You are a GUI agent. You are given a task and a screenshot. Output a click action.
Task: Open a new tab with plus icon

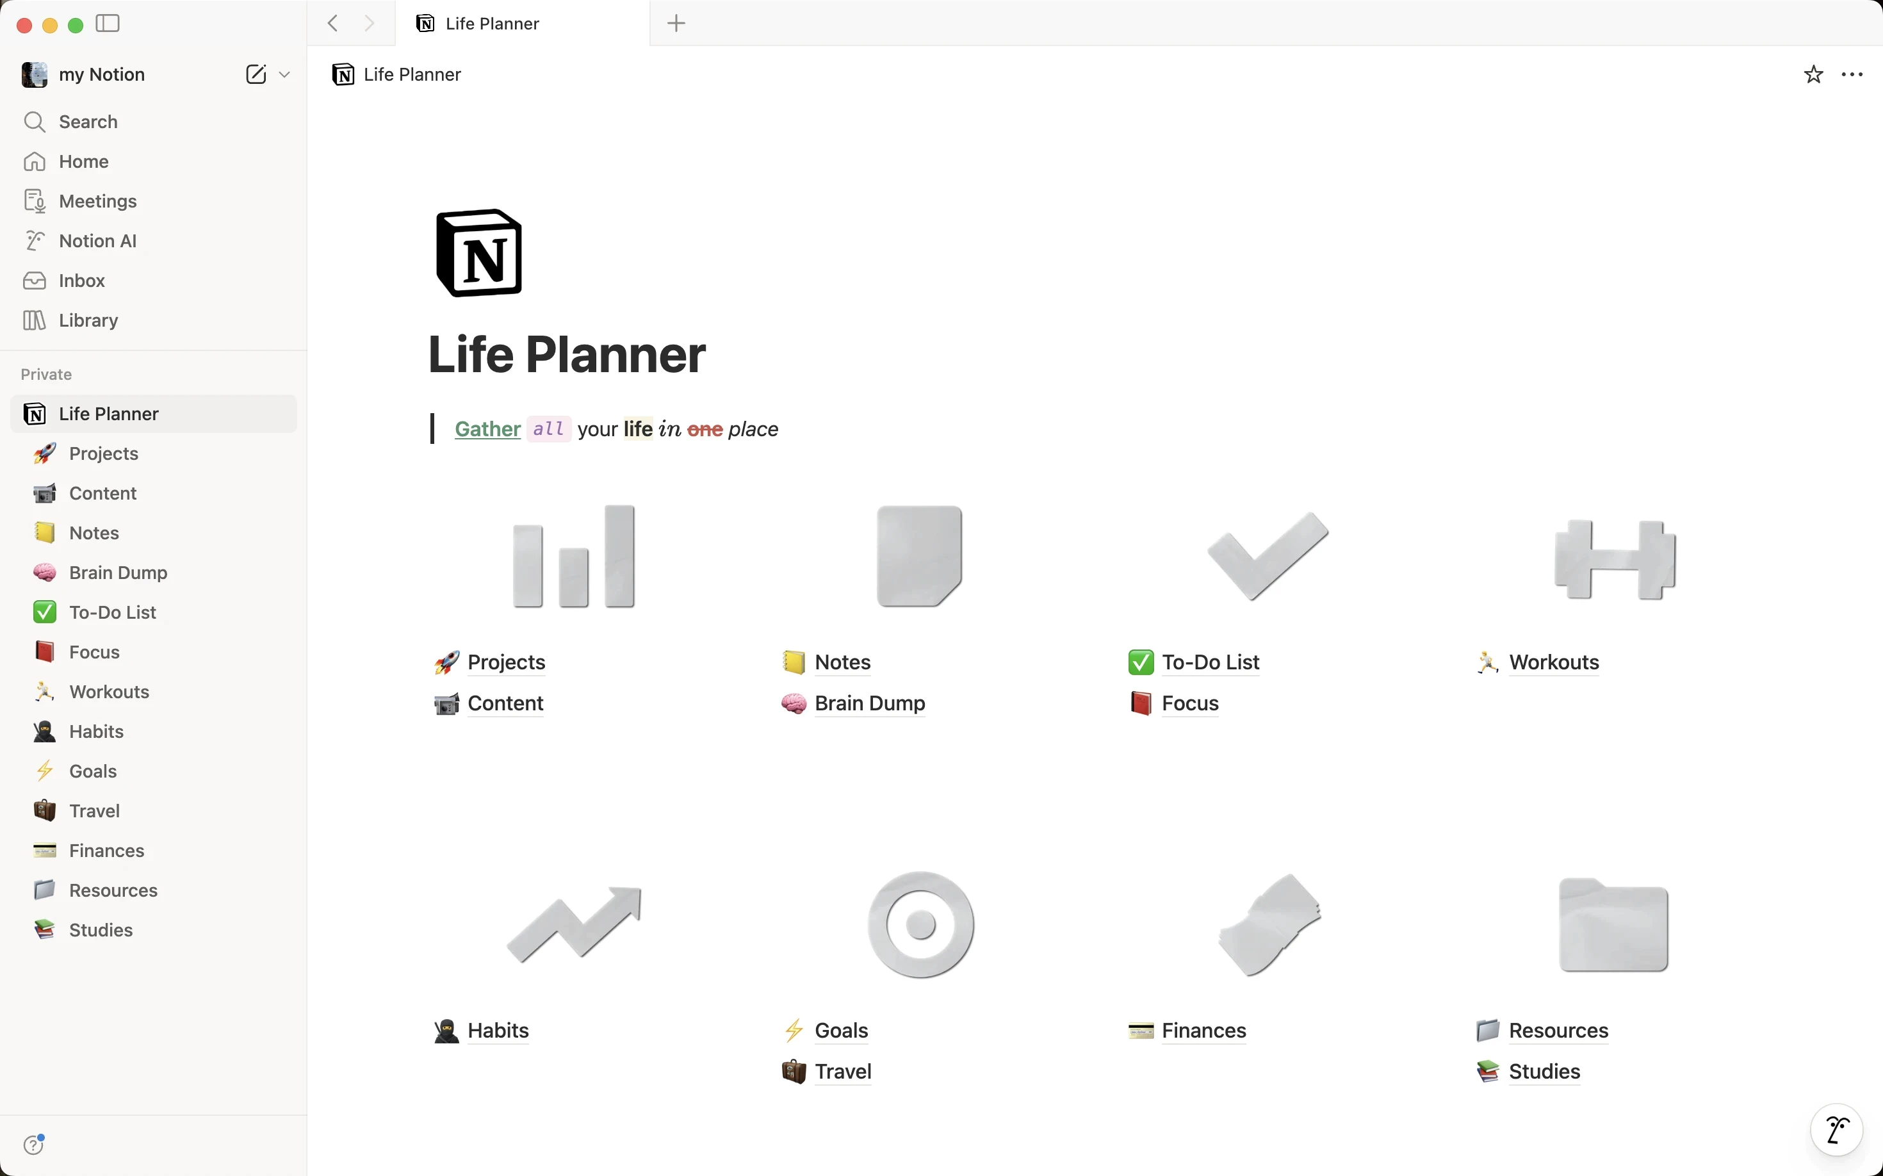676,23
